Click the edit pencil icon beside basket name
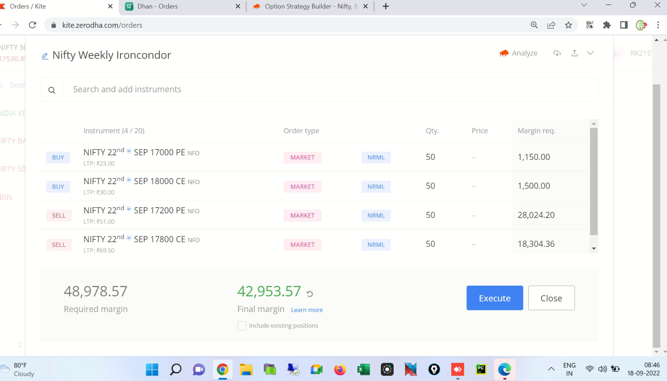The image size is (667, 381). (x=45, y=56)
